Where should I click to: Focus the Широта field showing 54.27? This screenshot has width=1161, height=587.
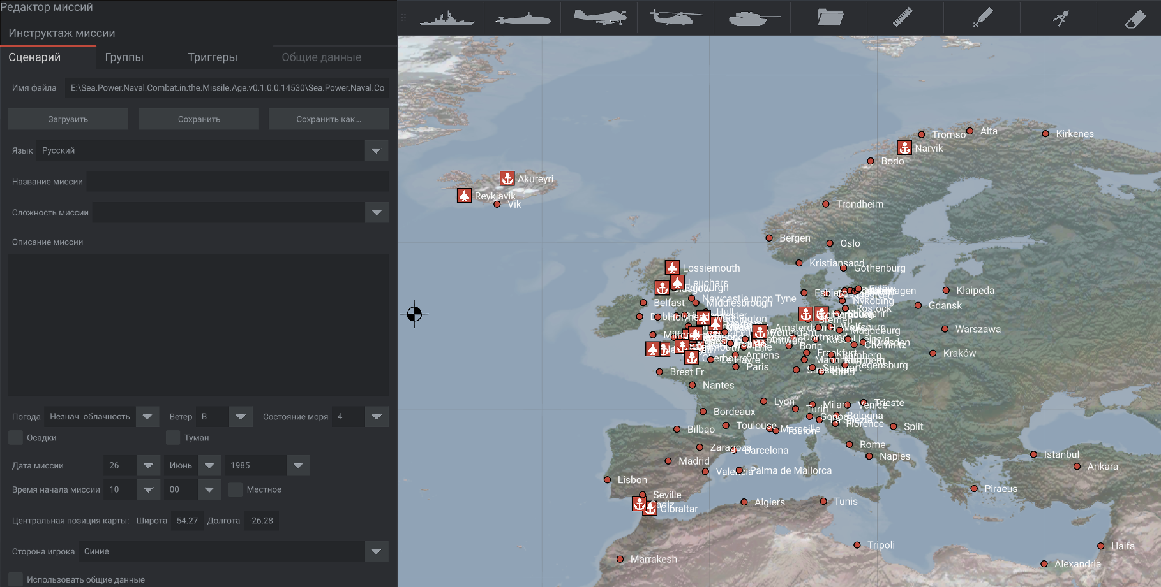(187, 521)
